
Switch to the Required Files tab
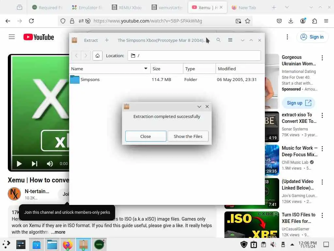point(47,8)
